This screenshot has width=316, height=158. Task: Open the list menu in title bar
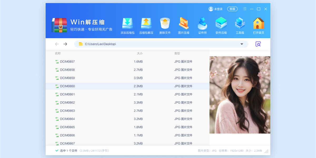click(x=244, y=9)
